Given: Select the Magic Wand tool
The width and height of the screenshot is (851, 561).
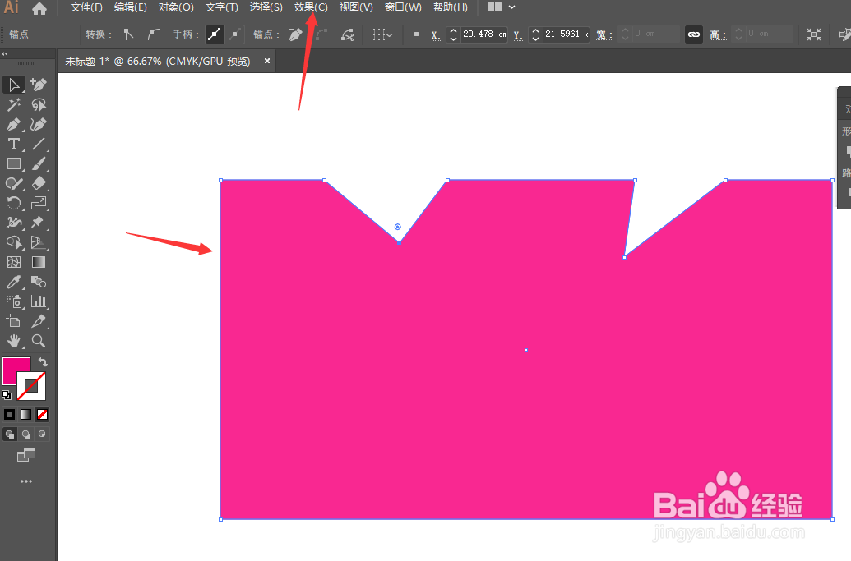Looking at the screenshot, I should 14,104.
